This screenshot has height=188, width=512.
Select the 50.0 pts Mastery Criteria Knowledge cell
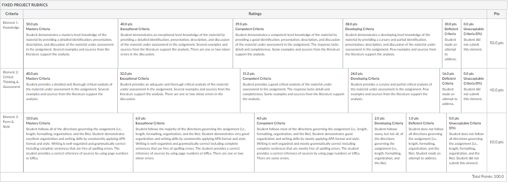[x=71, y=43]
